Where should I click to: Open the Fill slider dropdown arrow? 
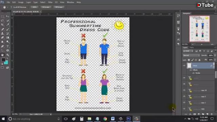pos(215,60)
